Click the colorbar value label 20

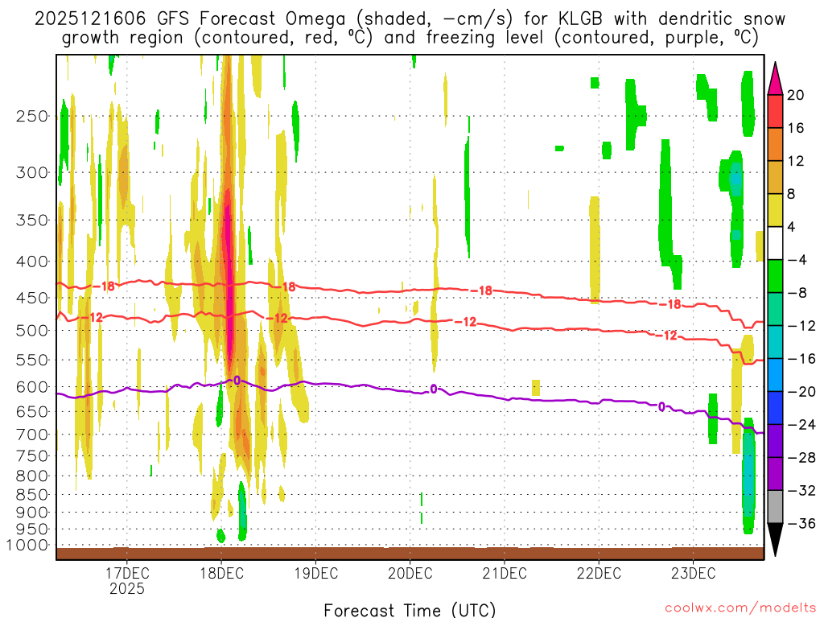[795, 95]
